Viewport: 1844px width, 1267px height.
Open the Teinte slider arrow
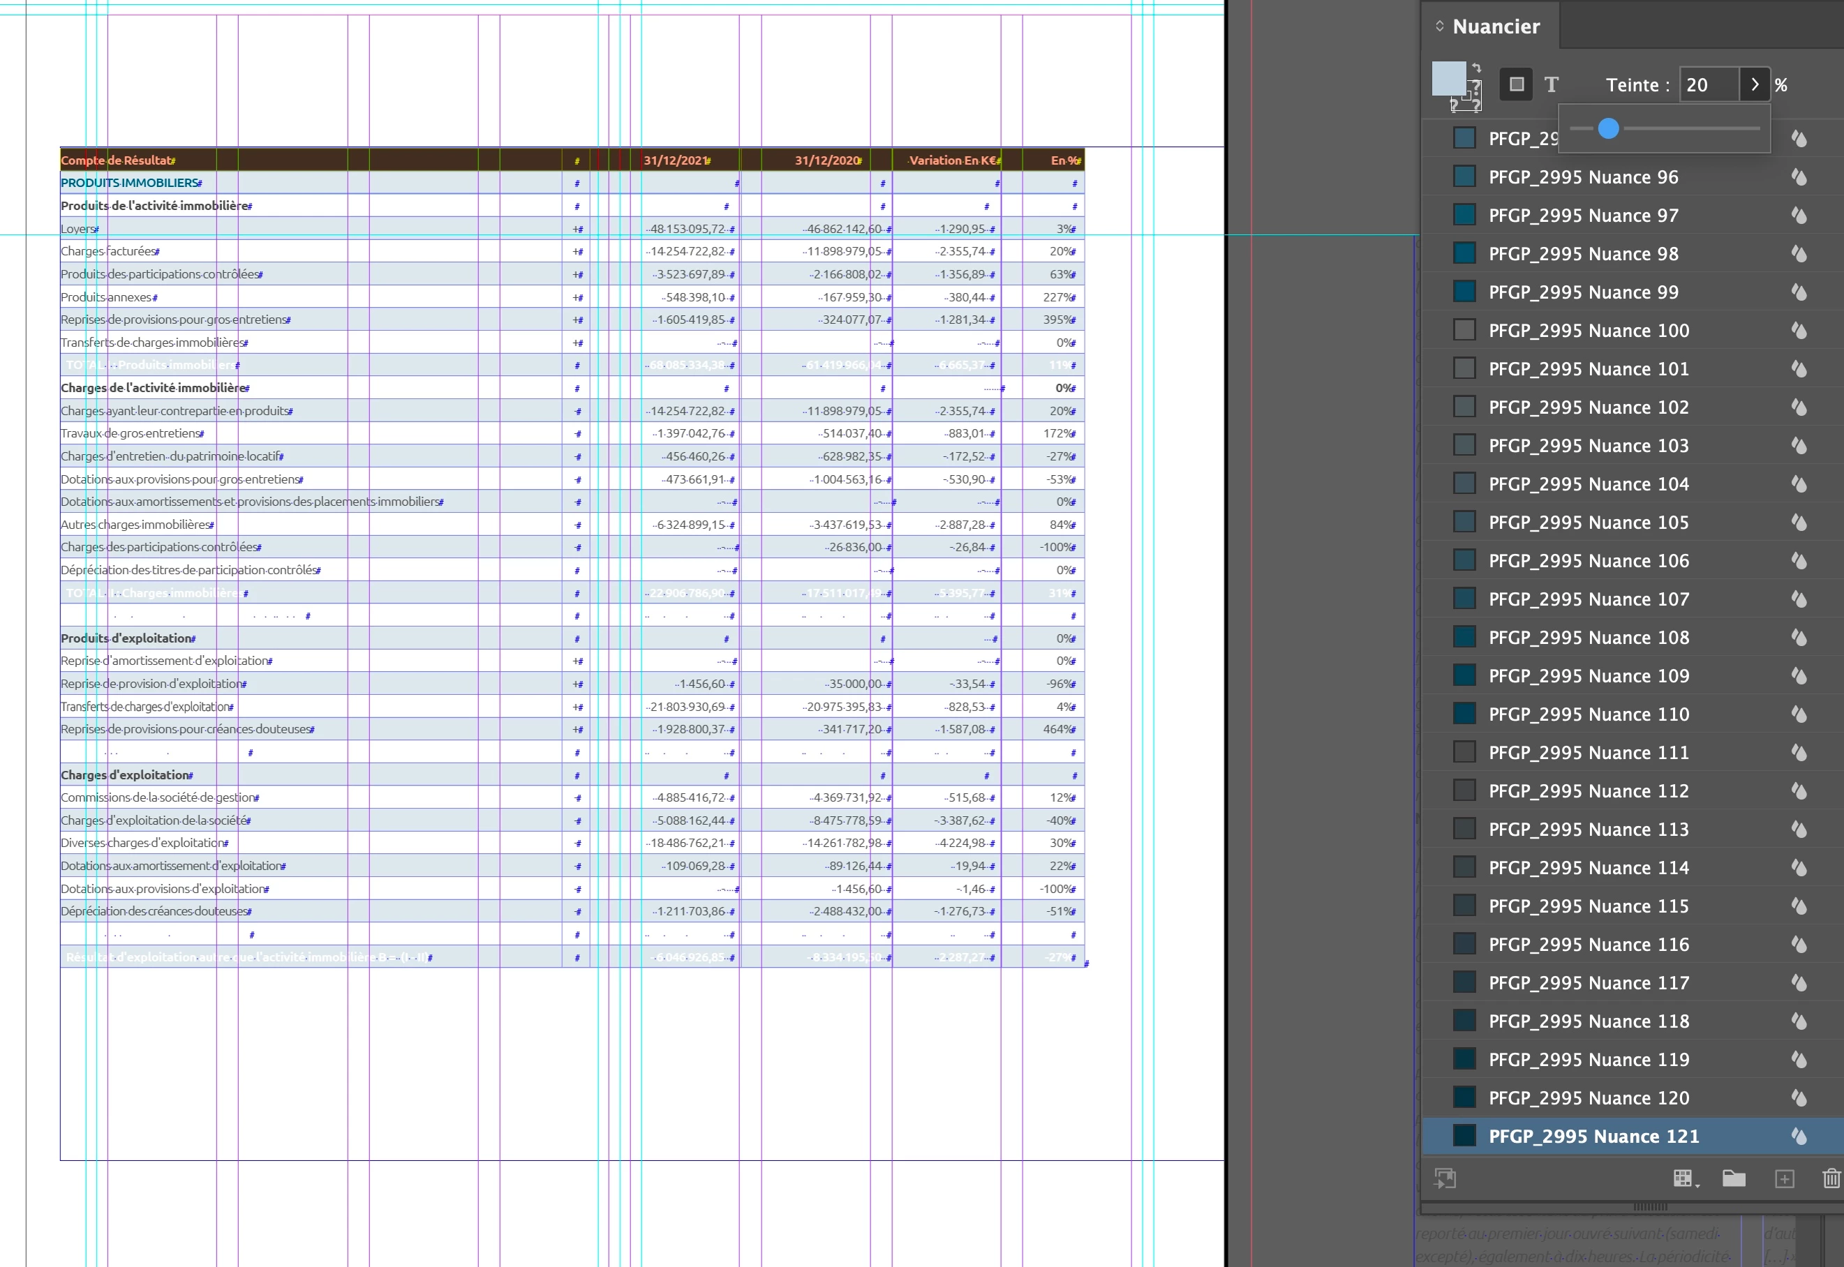(1754, 84)
